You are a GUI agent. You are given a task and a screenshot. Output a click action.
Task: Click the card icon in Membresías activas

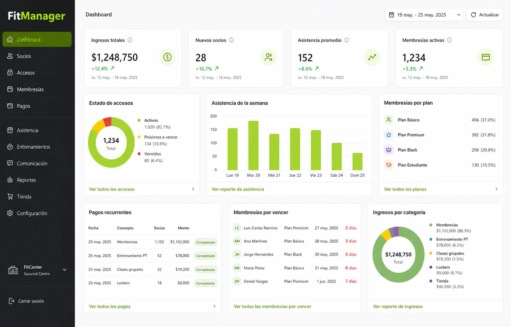click(x=485, y=57)
